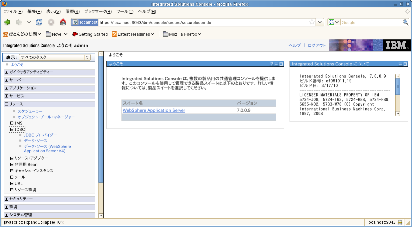Click the ヘルプ link in console header
This screenshot has height=227, width=412.
click(x=295, y=45)
